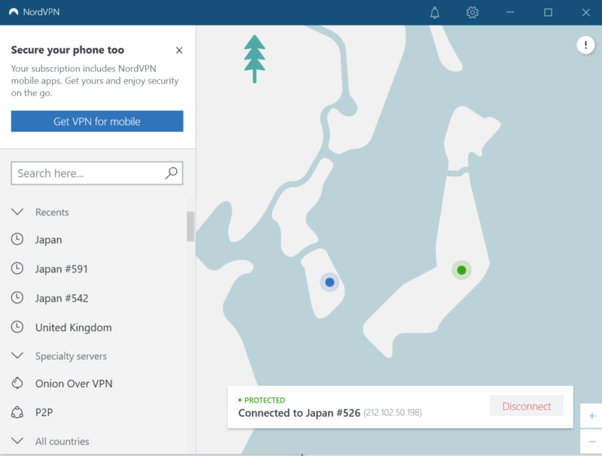Click Get VPN for mobile button
The image size is (602, 456).
[97, 121]
